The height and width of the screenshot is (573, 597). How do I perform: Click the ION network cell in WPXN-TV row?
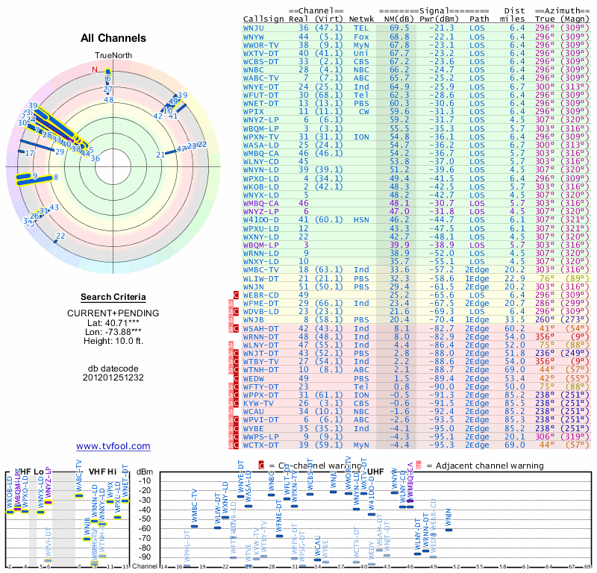click(x=361, y=137)
